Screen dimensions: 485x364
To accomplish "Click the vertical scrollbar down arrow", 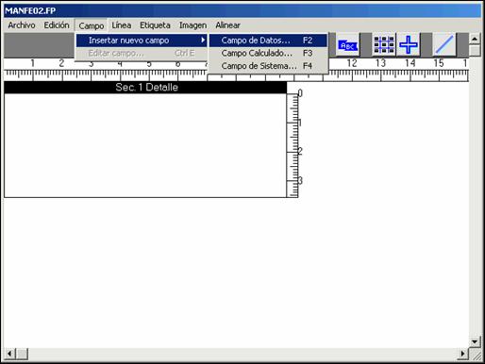I will [475, 341].
